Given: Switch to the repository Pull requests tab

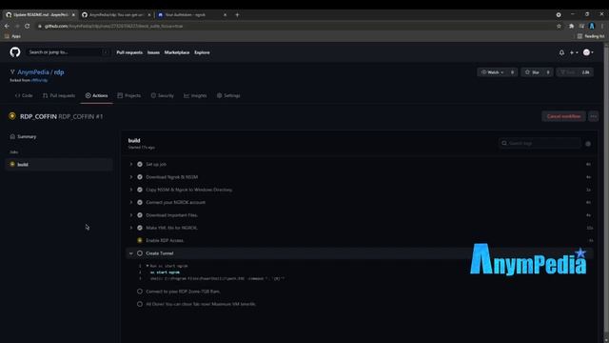Looking at the screenshot, I should coord(59,95).
